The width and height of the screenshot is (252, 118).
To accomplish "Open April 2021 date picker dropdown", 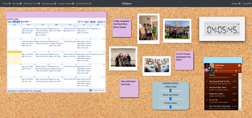I will click(x=31, y=22).
